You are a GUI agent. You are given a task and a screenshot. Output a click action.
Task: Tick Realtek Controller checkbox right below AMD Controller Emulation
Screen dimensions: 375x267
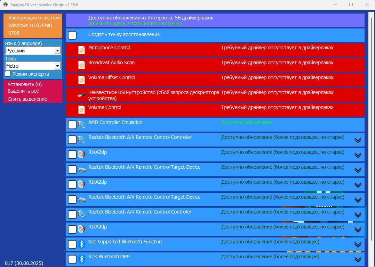pos(72,140)
